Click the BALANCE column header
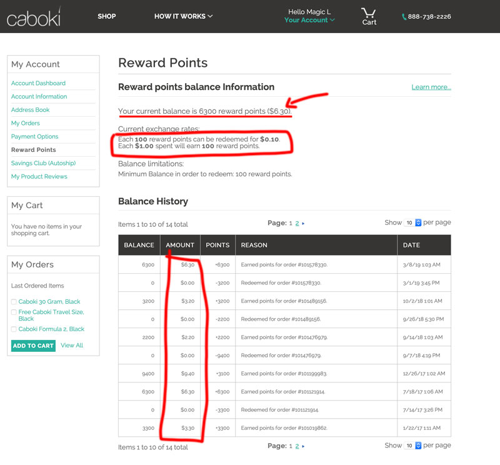500x465 pixels. [x=139, y=245]
